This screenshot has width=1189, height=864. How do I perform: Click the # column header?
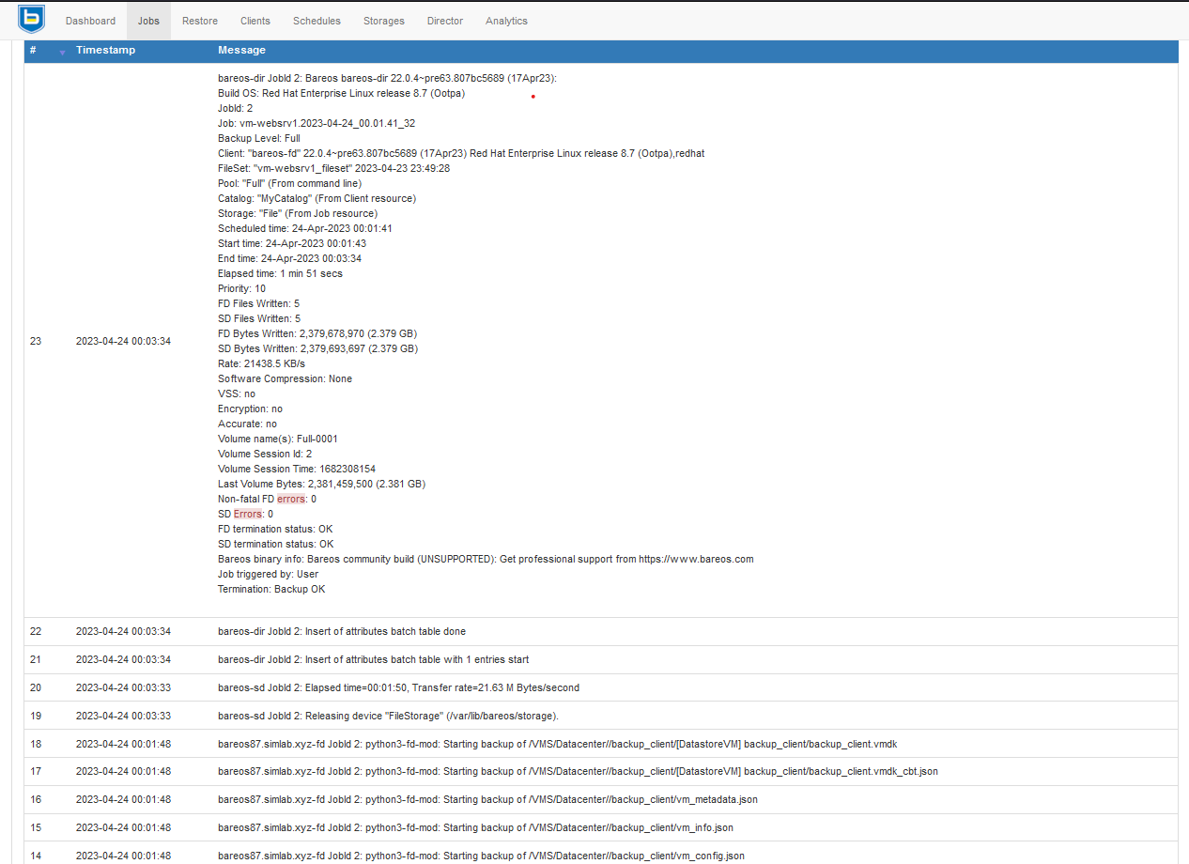33,50
